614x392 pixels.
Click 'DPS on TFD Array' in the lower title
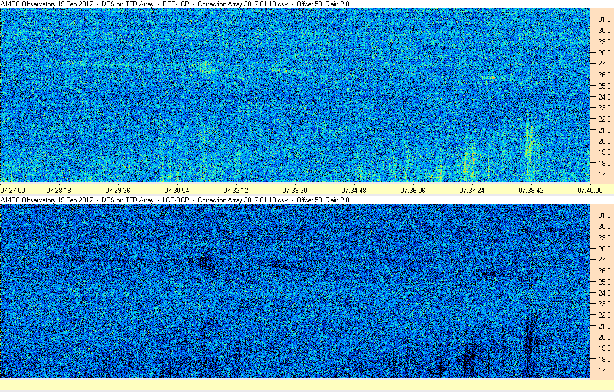pos(128,200)
